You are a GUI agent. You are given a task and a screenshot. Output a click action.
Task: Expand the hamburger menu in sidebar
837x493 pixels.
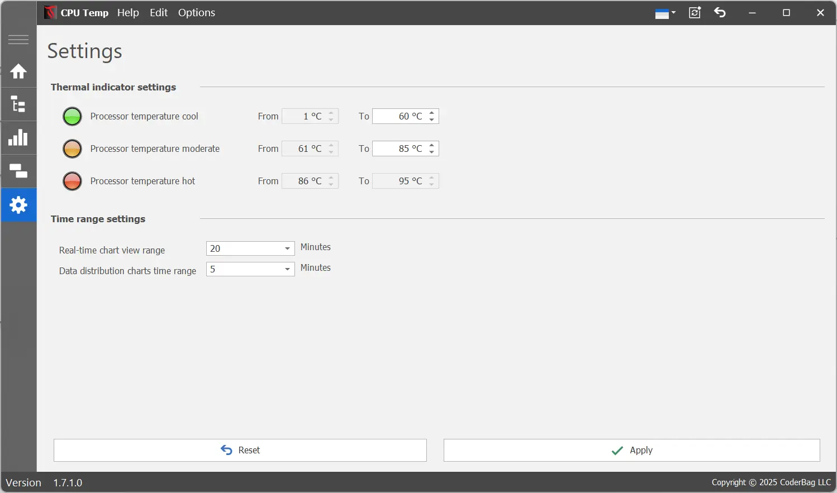tap(18, 40)
